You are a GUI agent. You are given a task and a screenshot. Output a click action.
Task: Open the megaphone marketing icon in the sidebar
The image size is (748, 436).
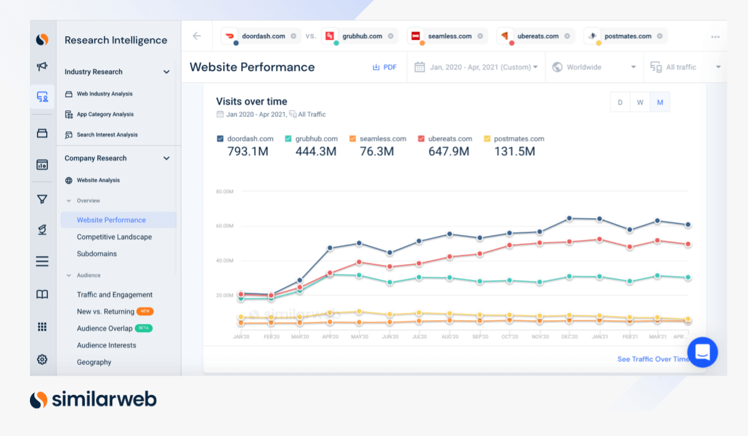click(42, 67)
